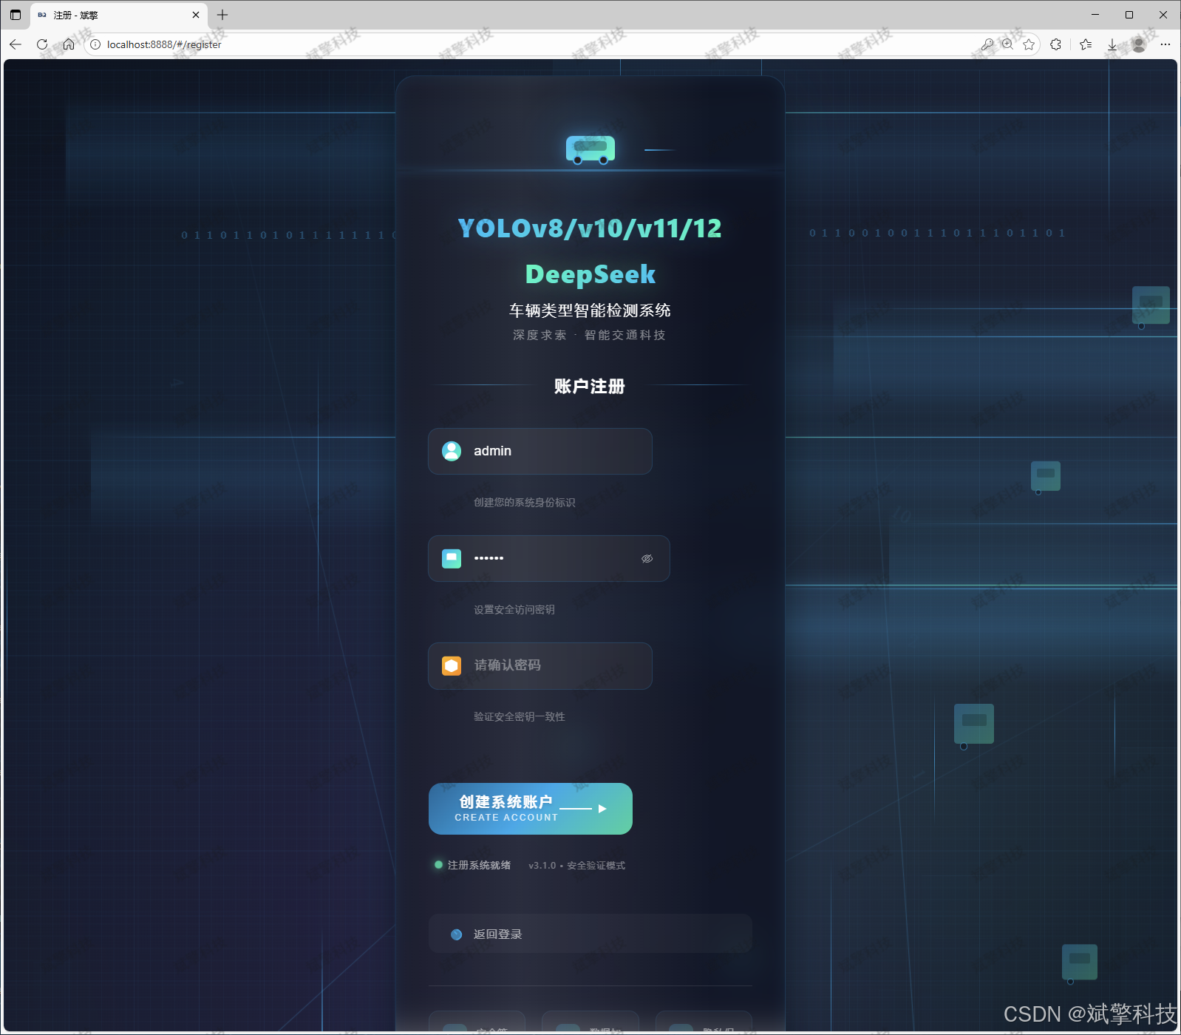Click the blue 返回登录 circle icon

[x=457, y=934]
